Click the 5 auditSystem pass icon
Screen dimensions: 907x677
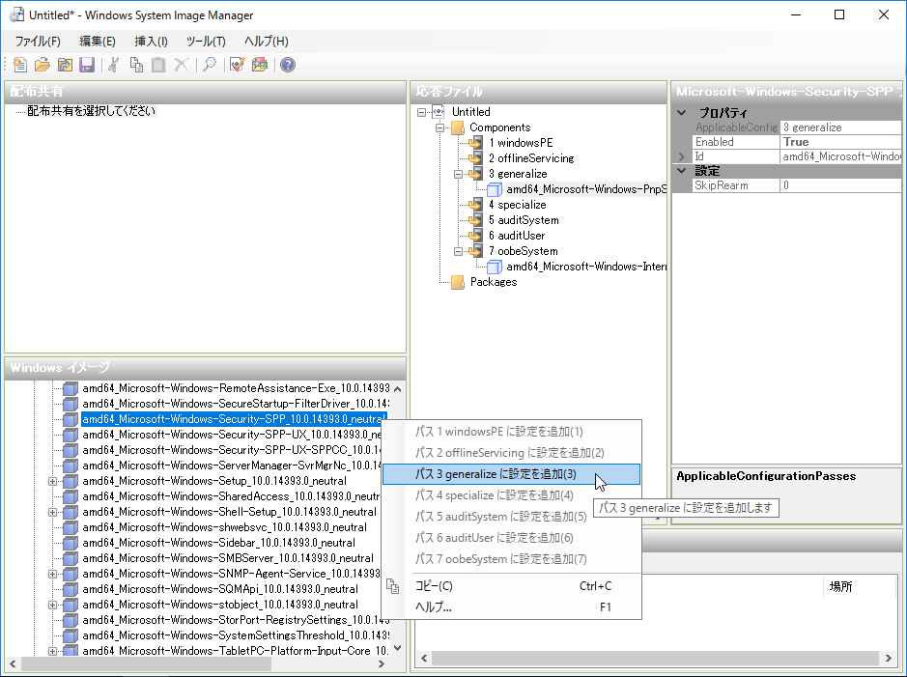[x=475, y=220]
